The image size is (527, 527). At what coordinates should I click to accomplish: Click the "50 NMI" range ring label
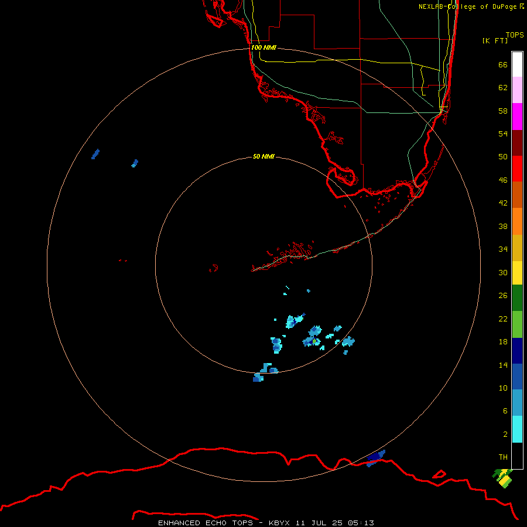coord(263,156)
